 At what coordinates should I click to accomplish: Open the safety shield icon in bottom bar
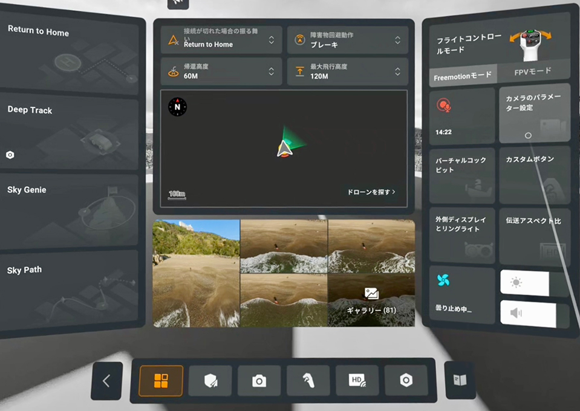[x=210, y=381]
